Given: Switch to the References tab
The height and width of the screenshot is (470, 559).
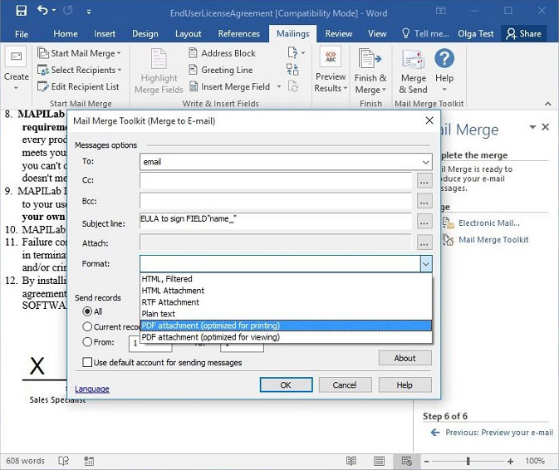Looking at the screenshot, I should tap(239, 34).
